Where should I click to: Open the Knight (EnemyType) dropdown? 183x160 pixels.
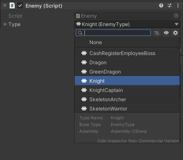(127, 24)
